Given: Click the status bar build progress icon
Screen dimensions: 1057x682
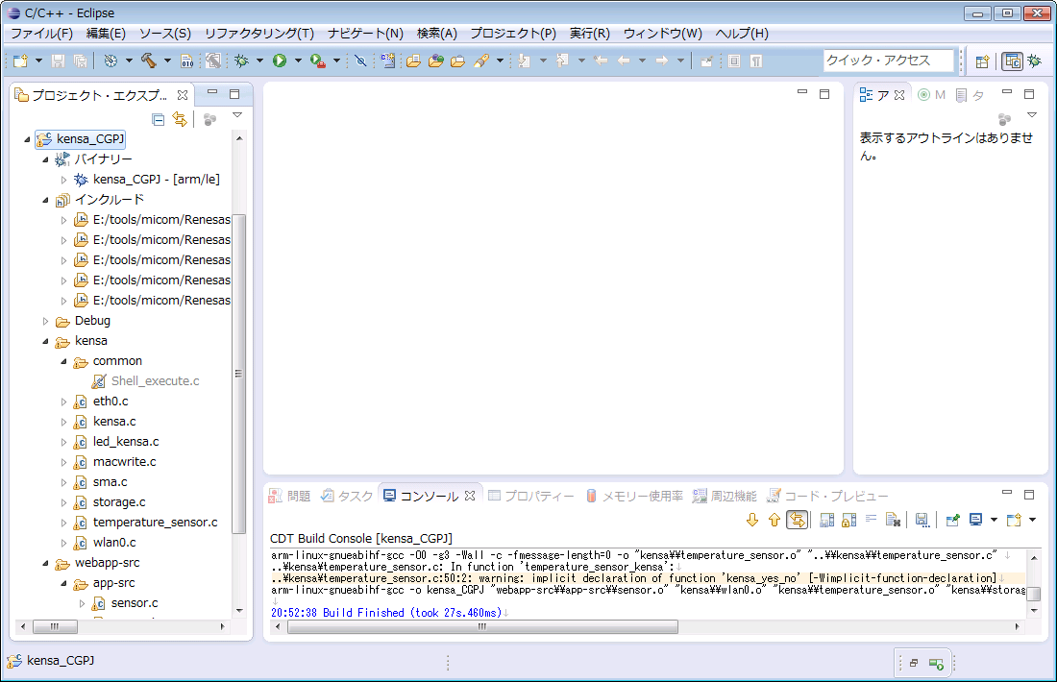Looking at the screenshot, I should 936,663.
